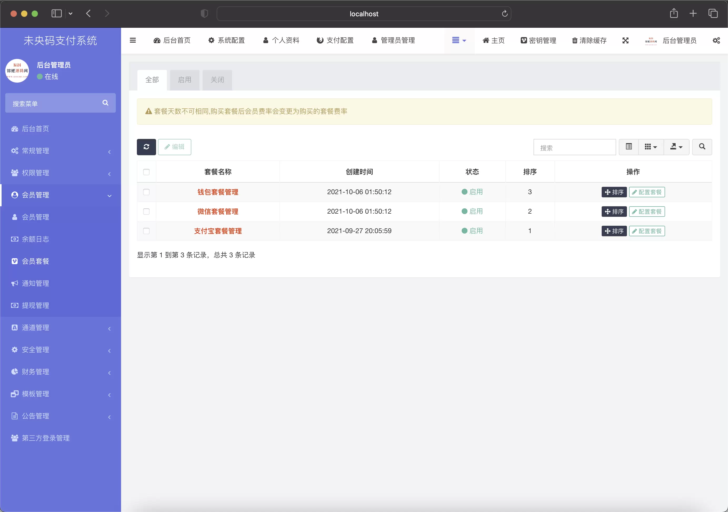Go back with the Safari back arrow
The width and height of the screenshot is (728, 512).
point(88,14)
